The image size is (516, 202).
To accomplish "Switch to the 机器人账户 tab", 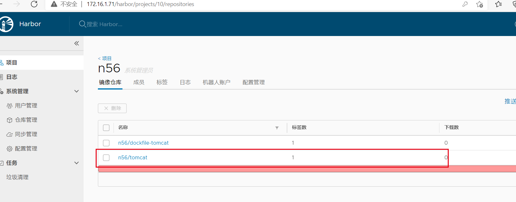I will point(217,82).
